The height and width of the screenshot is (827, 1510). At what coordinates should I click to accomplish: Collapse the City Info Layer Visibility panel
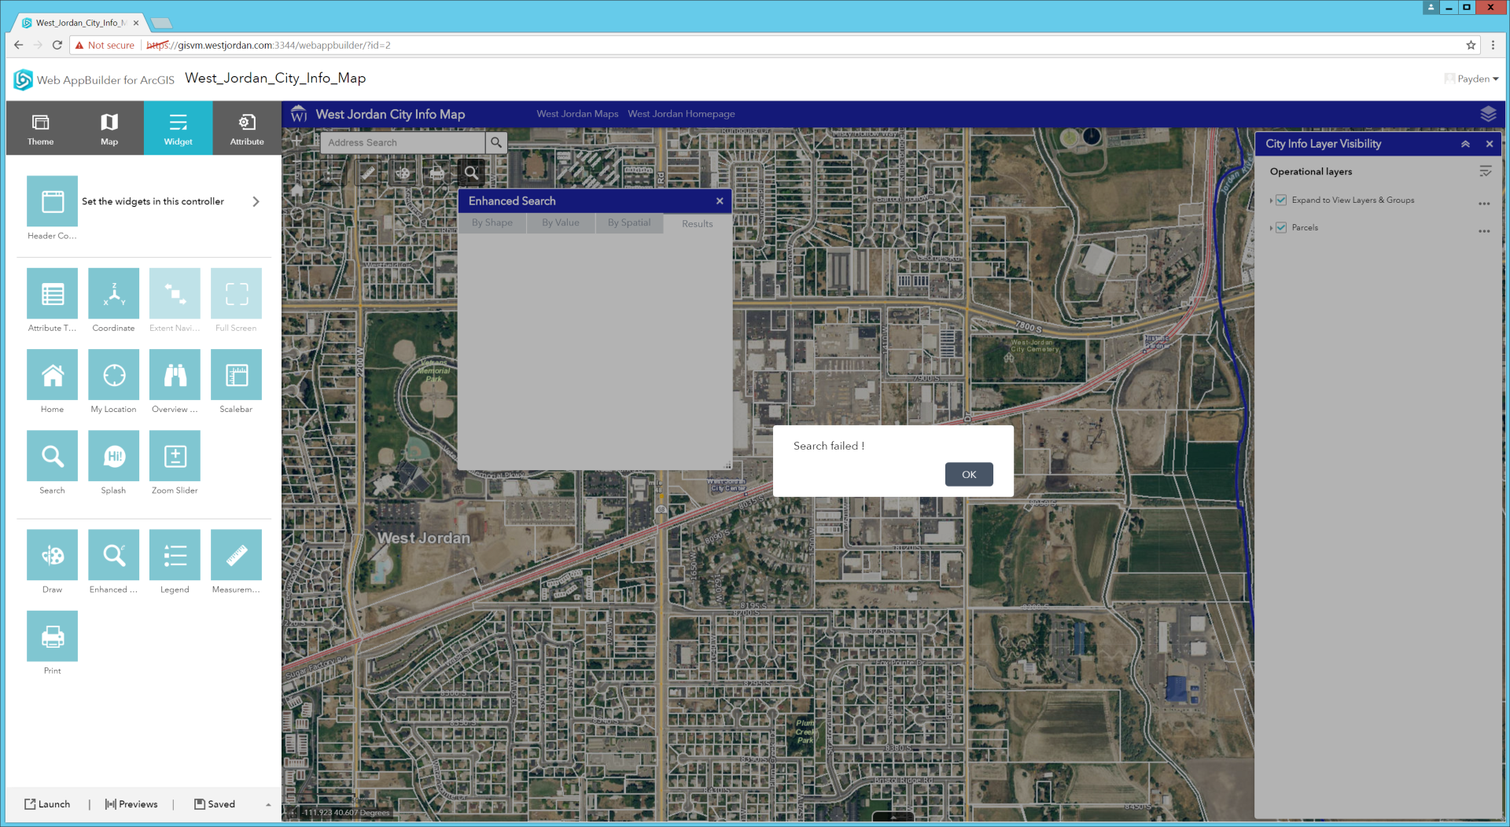(x=1465, y=144)
